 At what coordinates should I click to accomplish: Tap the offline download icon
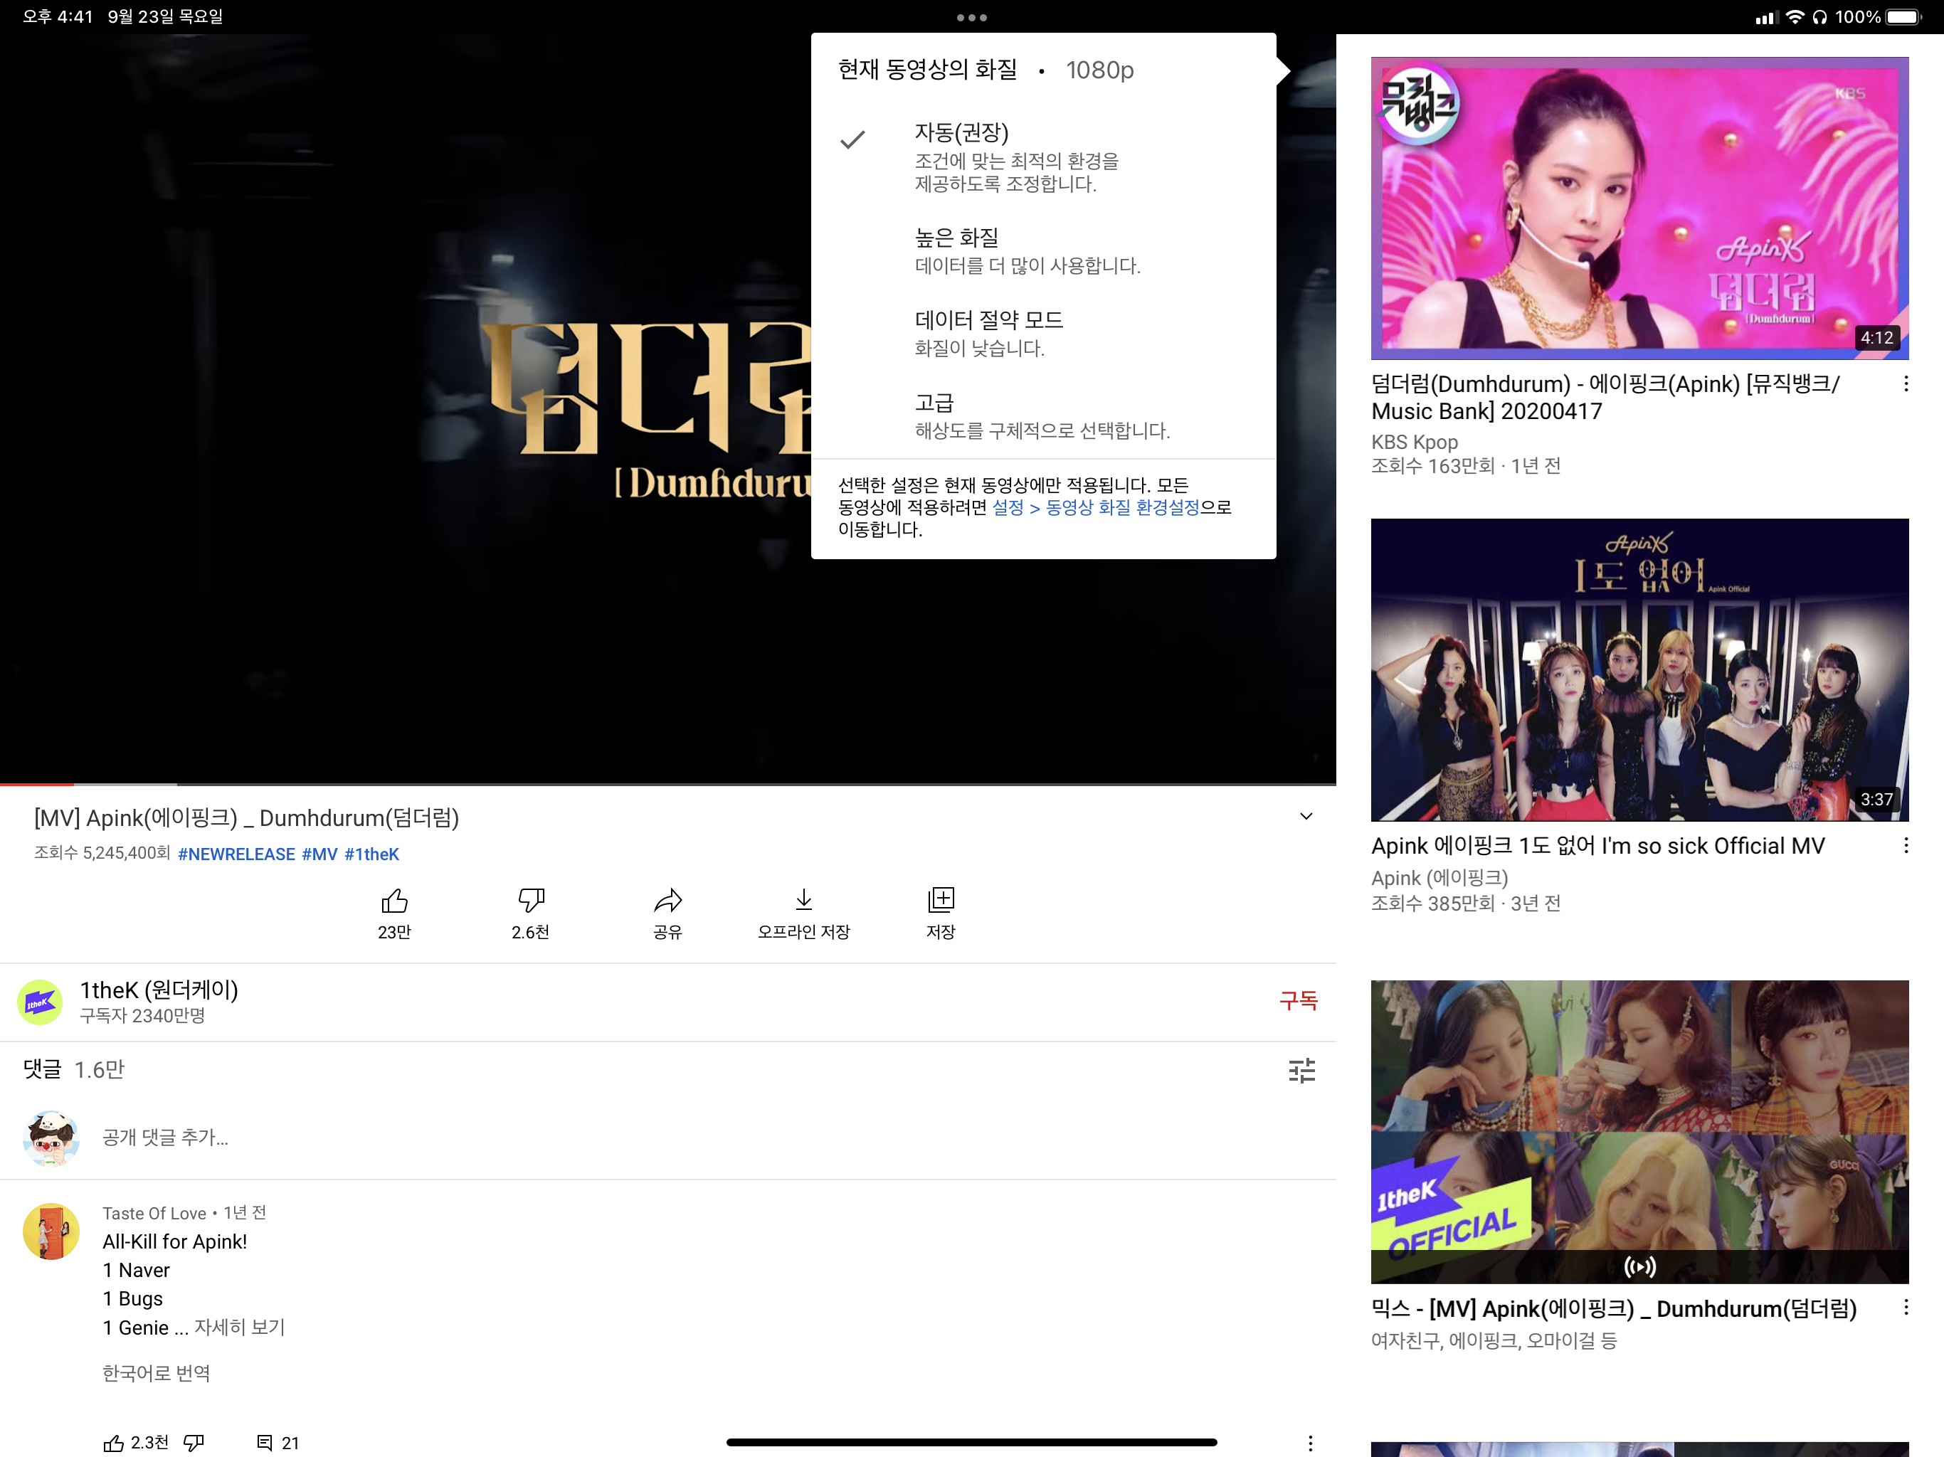pos(803,901)
